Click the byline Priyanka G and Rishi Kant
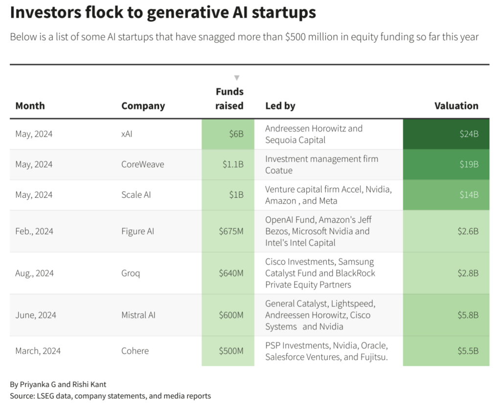Image resolution: width=501 pixels, height=409 pixels. [x=58, y=384]
